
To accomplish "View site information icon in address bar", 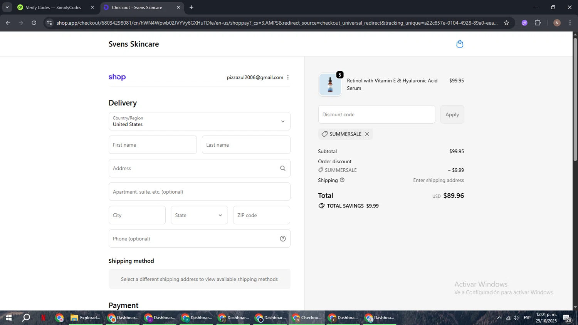I will pos(49,23).
